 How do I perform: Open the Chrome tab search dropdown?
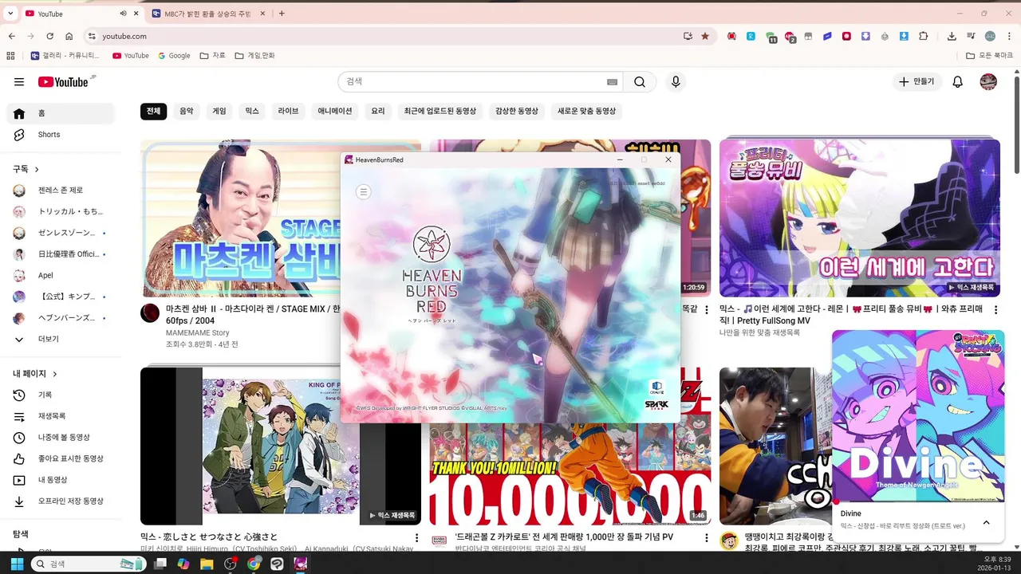[10, 14]
